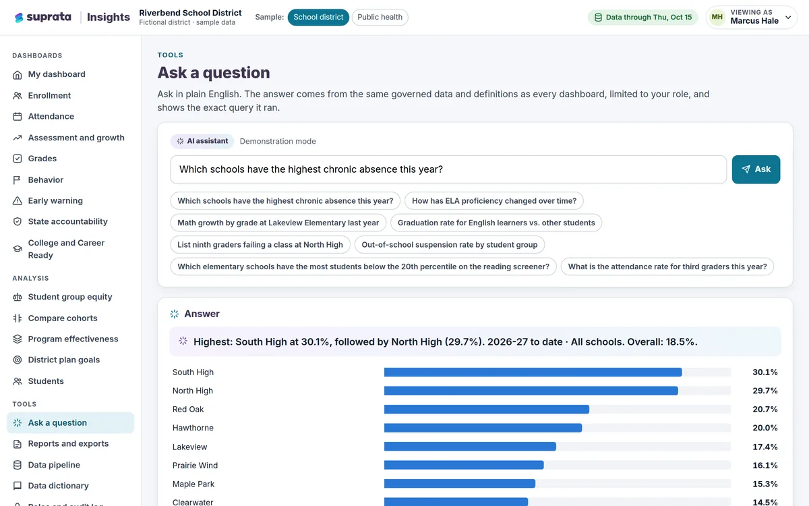The width and height of the screenshot is (809, 506).
Task: Navigate to Early warning
Action: tap(70, 201)
